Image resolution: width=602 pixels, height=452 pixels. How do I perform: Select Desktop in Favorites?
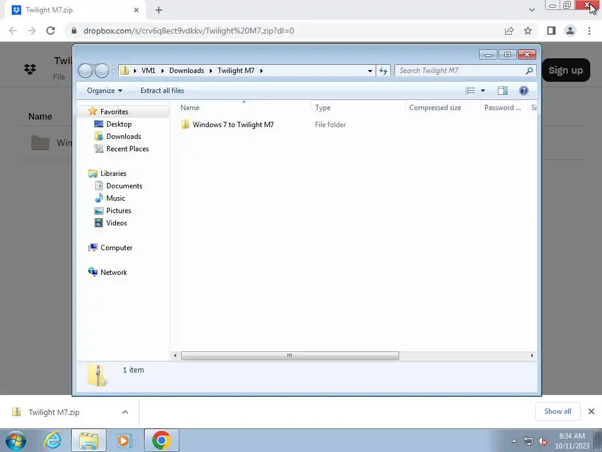119,124
